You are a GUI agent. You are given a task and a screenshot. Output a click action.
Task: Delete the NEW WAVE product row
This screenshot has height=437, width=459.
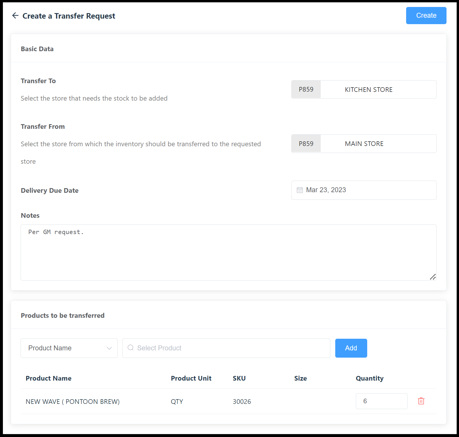coord(421,401)
